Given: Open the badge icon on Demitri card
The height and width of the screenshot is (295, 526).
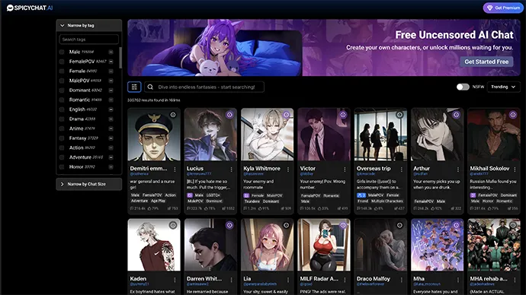Looking at the screenshot, I should 173,115.
